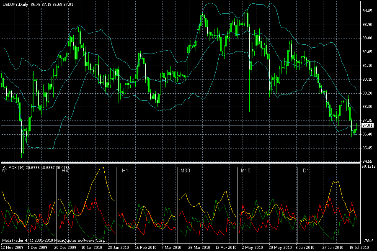Select the 12 Nov 2009 date label
The width and height of the screenshot is (377, 251).
tap(12, 247)
